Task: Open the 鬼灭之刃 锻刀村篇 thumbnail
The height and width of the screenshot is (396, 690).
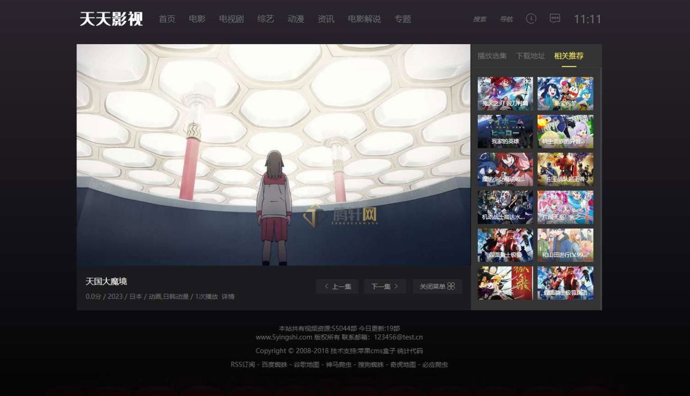Action: coord(505,94)
